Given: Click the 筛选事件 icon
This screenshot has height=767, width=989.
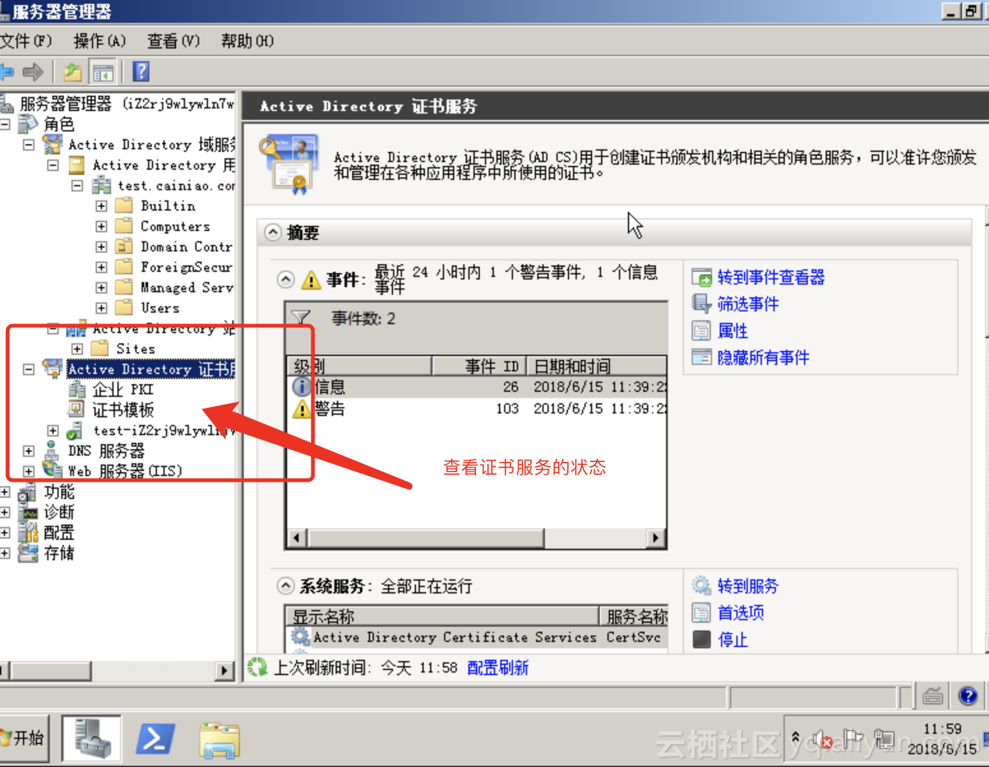Looking at the screenshot, I should coord(702,304).
